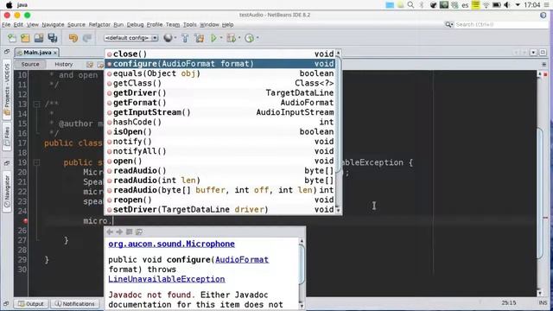Open the Profile Project dropdown arrow
This screenshot has width=553, height=311.
tap(257, 38)
